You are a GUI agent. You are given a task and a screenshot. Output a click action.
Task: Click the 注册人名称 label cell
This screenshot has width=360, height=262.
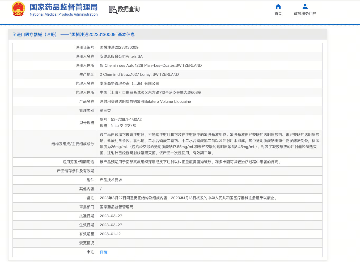pyautogui.click(x=55, y=56)
